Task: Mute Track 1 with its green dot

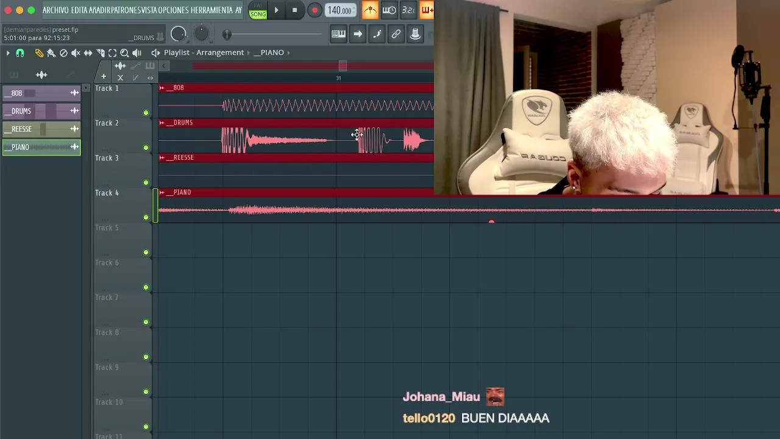Action: (146, 113)
